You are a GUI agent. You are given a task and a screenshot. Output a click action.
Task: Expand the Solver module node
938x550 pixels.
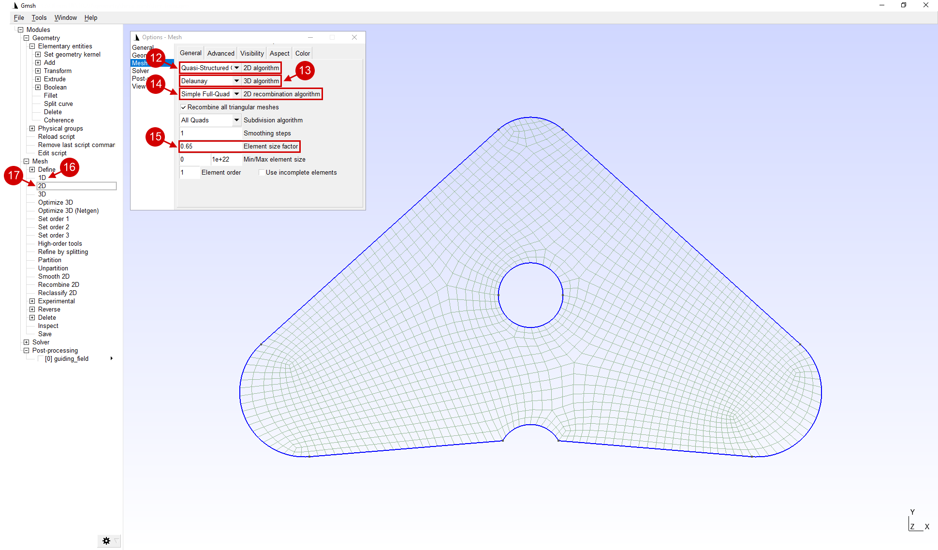click(27, 342)
